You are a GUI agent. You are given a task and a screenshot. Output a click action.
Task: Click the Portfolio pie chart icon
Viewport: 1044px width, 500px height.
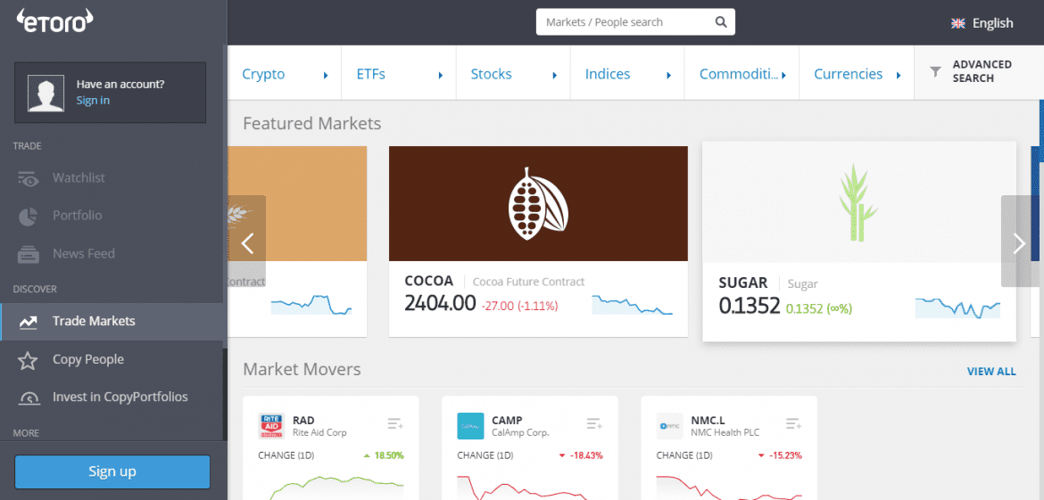coord(29,216)
